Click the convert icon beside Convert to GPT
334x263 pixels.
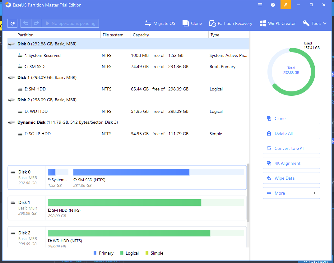point(269,148)
